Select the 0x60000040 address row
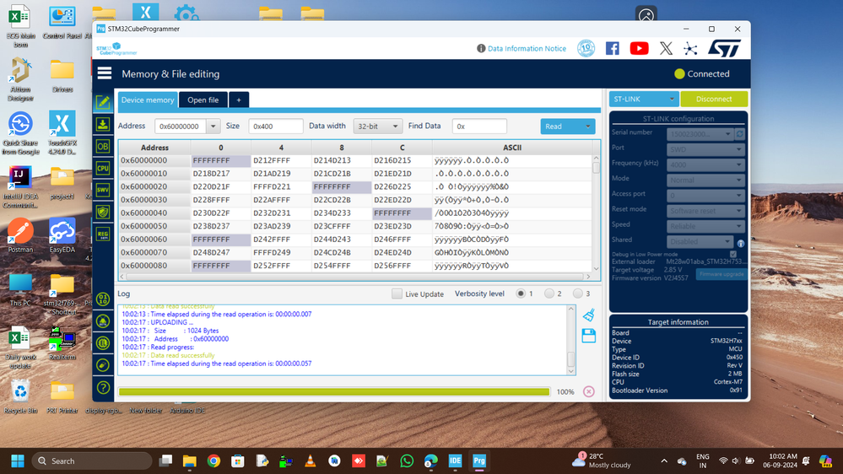 pos(354,213)
